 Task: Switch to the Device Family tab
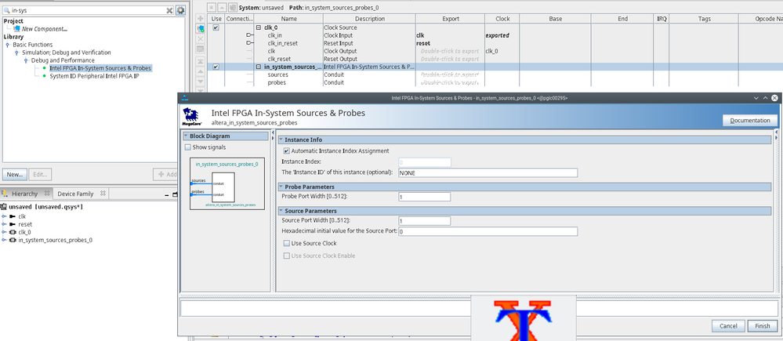point(74,194)
